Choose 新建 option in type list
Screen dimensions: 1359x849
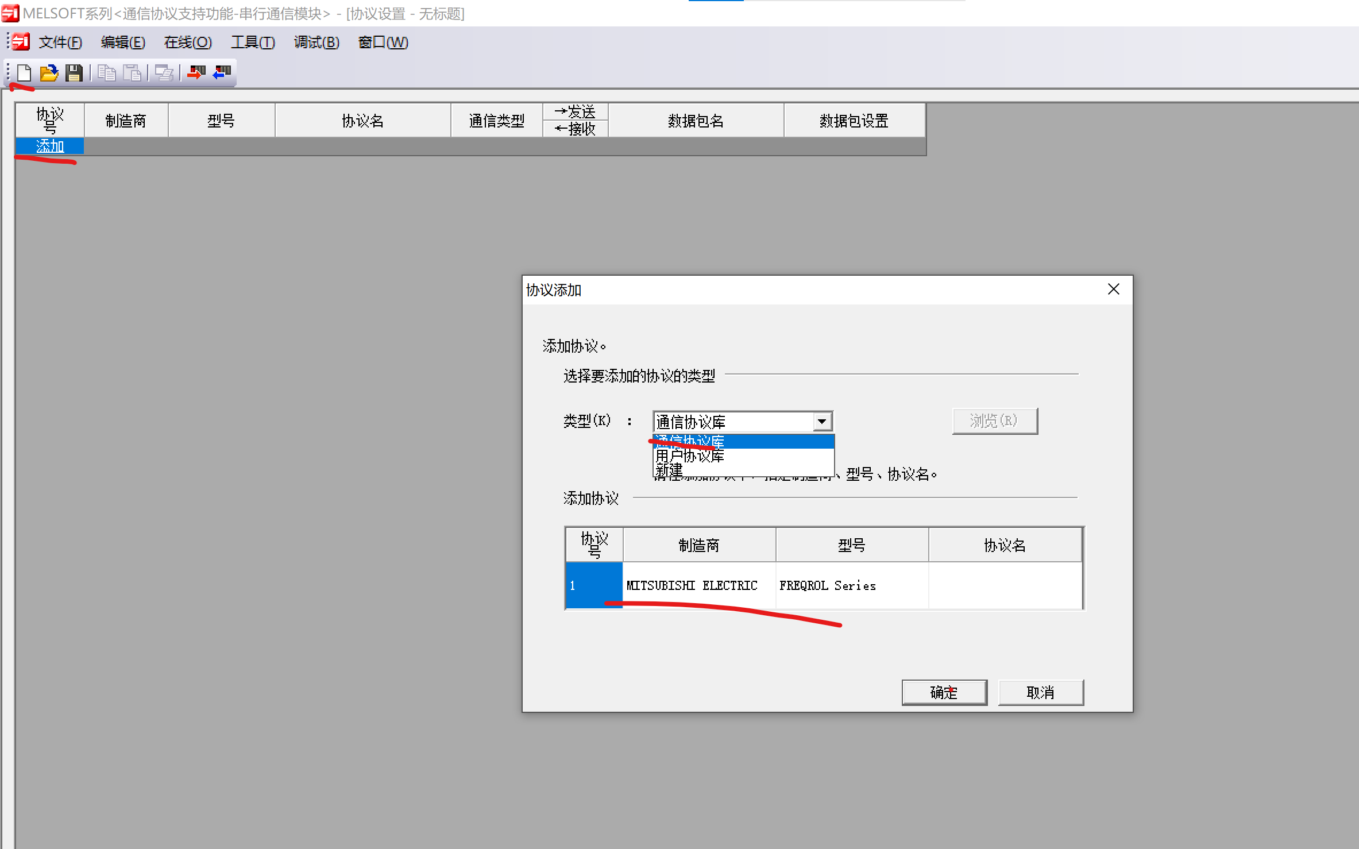coord(669,470)
